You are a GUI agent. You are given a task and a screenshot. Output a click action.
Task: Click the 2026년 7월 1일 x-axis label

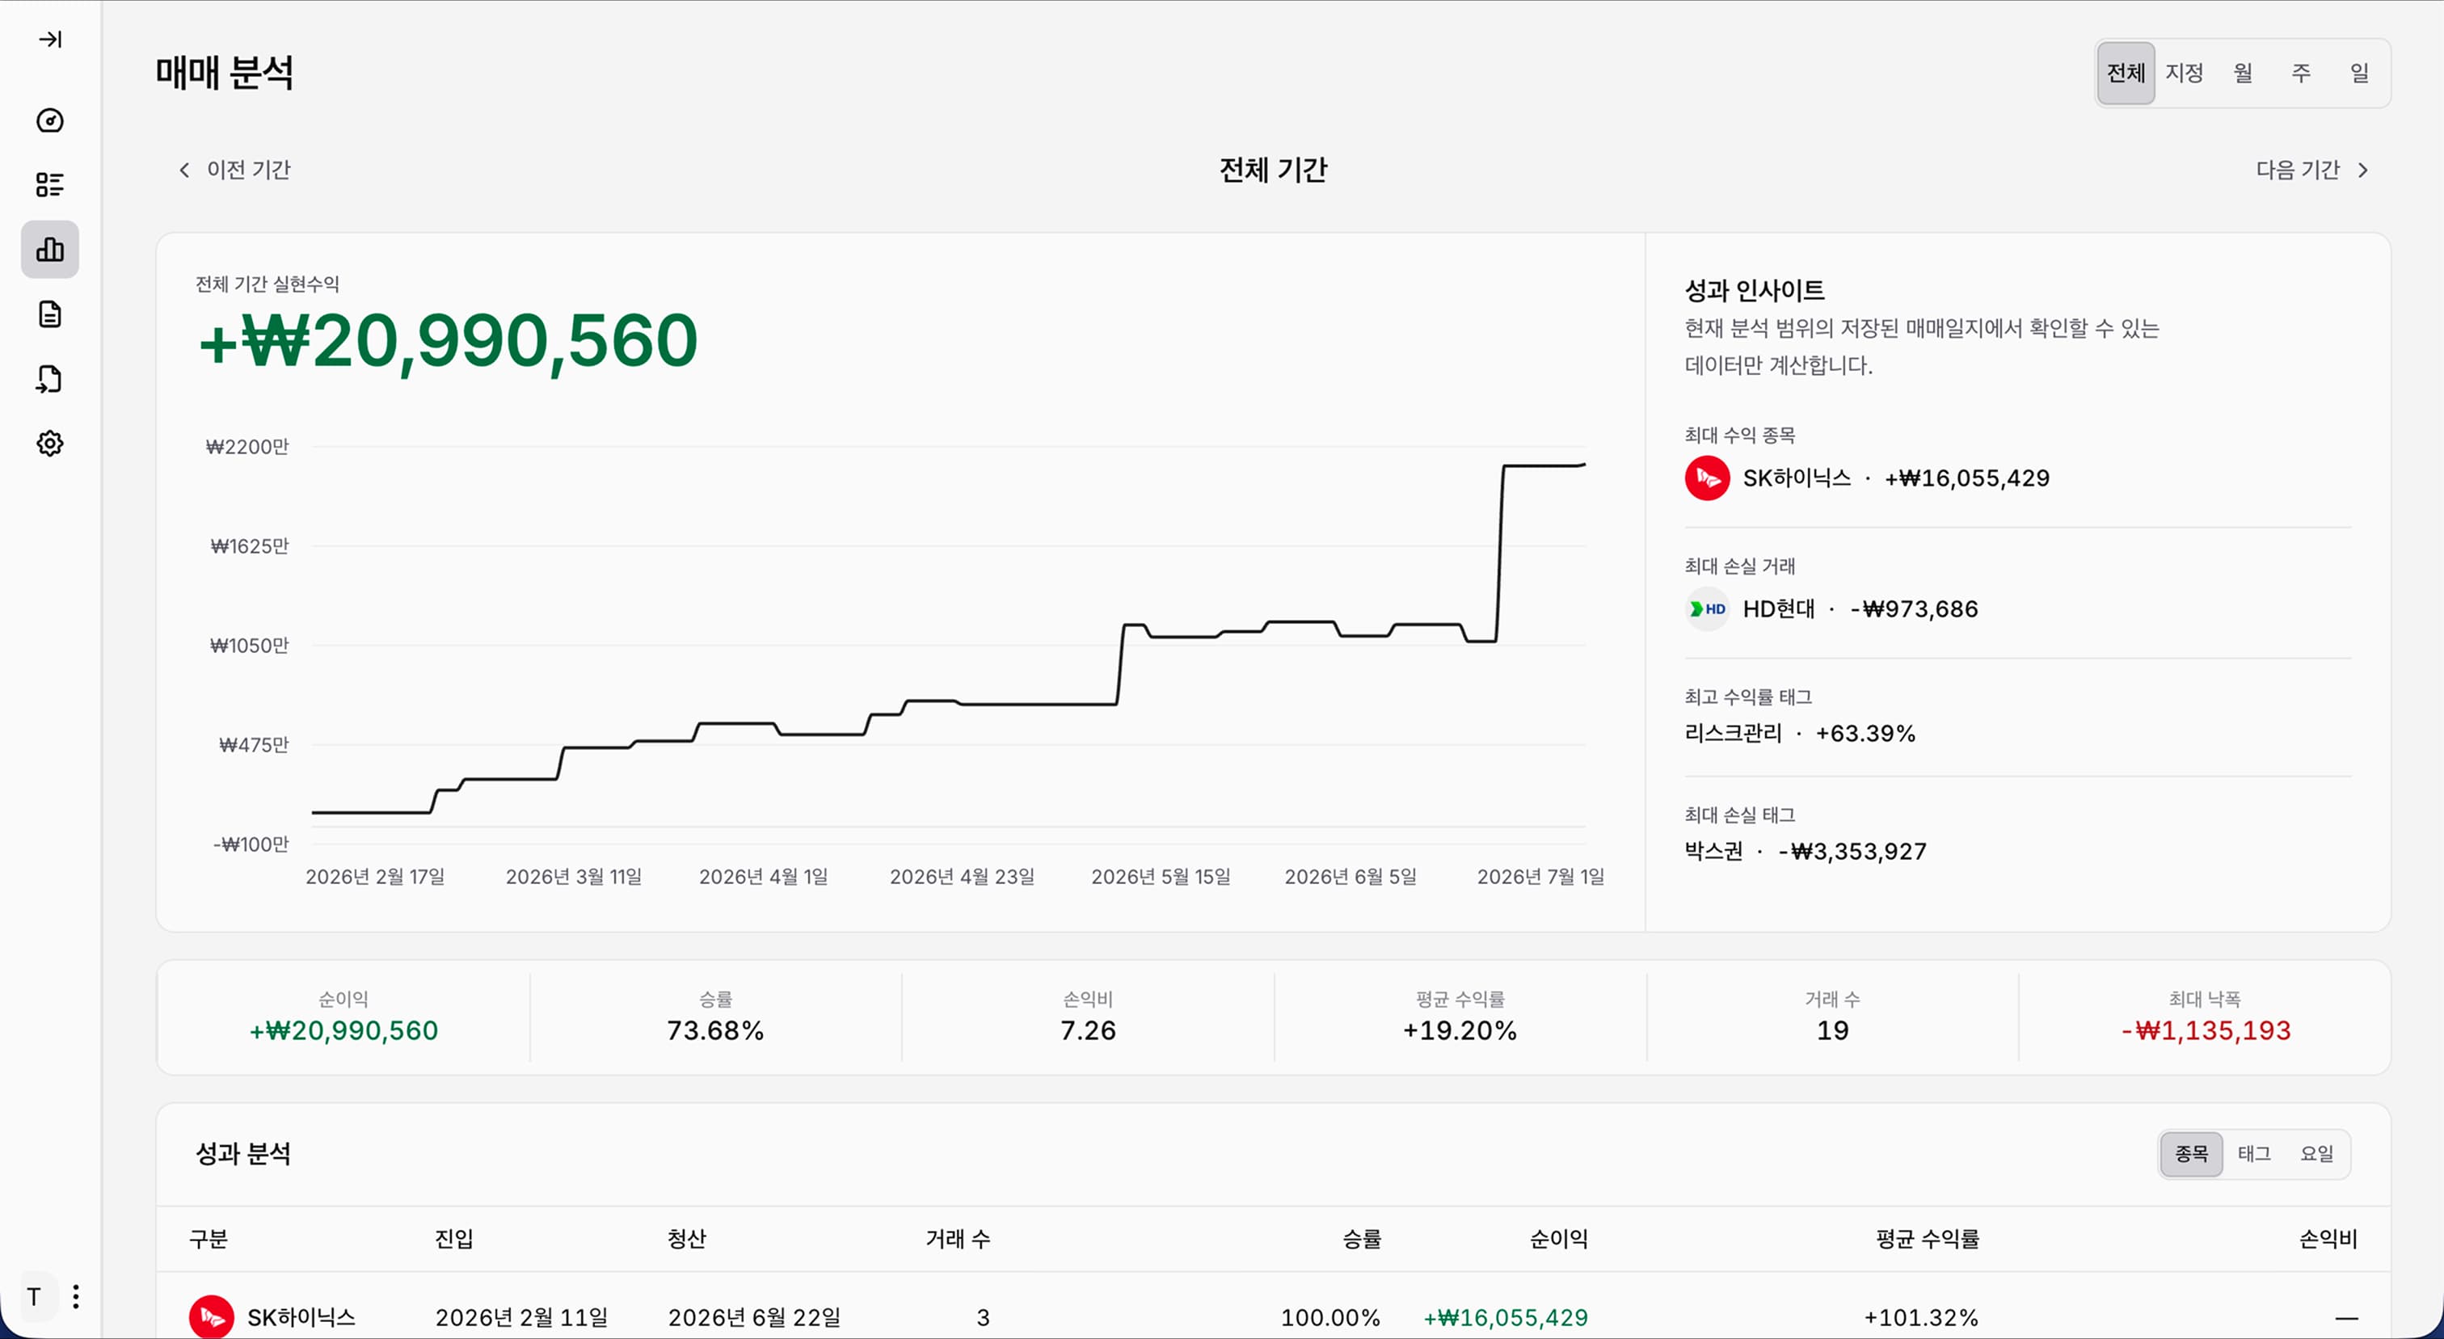coord(1540,877)
